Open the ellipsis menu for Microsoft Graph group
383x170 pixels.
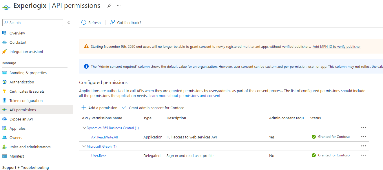364,146
